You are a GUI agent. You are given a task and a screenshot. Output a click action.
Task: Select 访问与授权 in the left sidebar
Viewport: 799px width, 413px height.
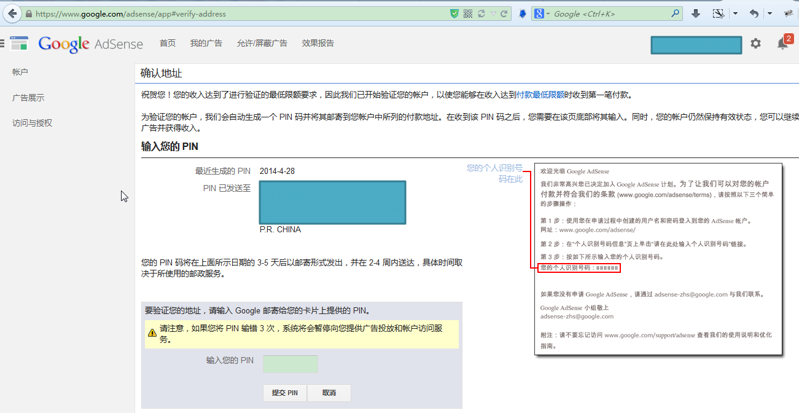tap(32, 123)
